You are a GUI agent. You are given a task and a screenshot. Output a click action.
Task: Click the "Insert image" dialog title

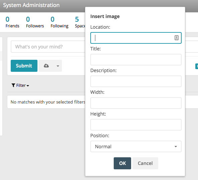coord(105,16)
